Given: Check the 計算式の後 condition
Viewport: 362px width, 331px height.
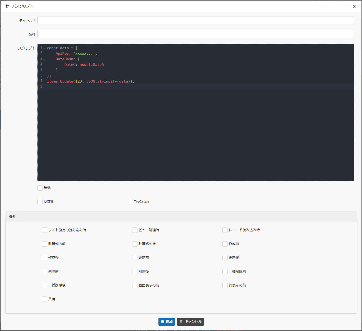Looking at the screenshot, I should [135, 244].
